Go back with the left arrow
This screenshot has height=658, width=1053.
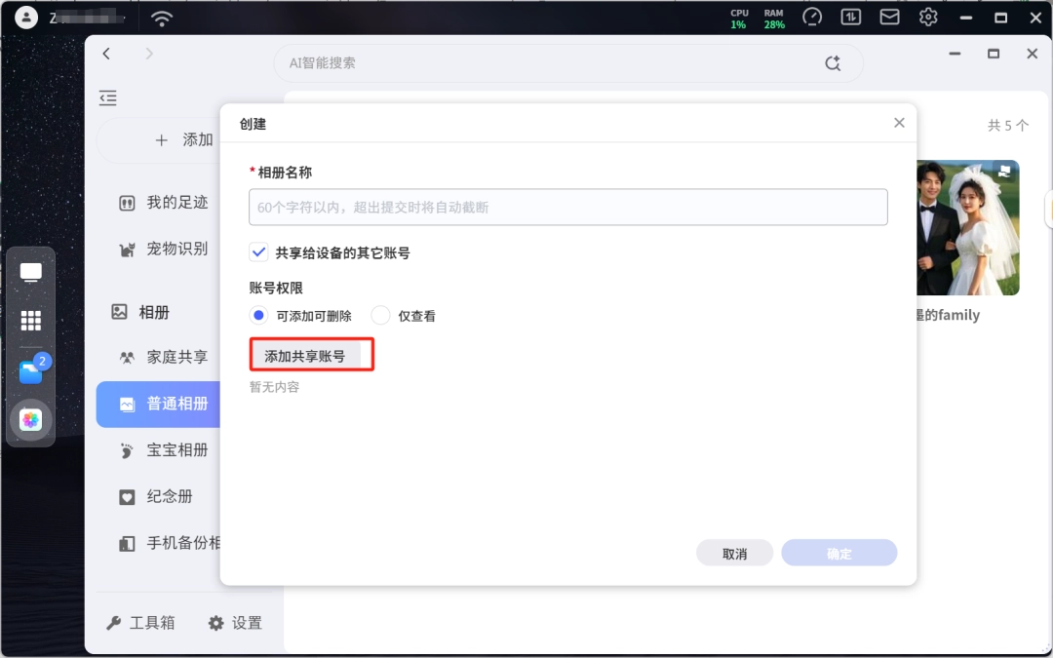click(107, 54)
